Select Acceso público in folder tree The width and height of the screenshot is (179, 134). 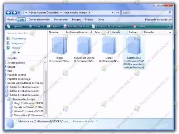point(16,63)
